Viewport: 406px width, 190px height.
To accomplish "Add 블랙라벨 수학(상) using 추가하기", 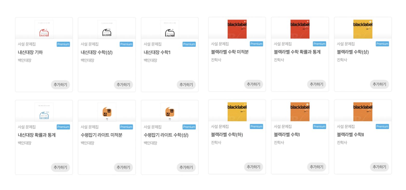I will pyautogui.click(x=379, y=84).
